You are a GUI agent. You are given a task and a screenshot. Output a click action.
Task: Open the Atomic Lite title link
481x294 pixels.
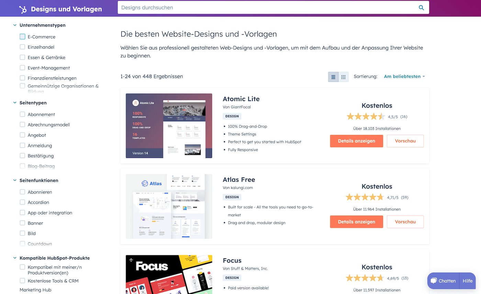click(241, 99)
